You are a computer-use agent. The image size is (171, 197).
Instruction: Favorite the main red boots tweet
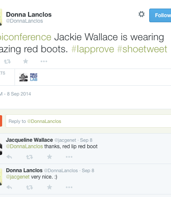click(26, 61)
